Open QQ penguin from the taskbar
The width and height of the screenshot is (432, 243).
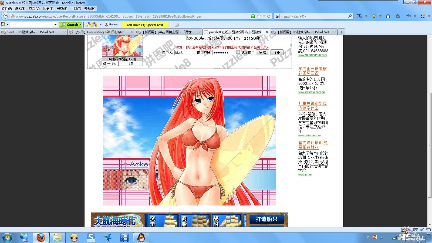click(x=141, y=237)
